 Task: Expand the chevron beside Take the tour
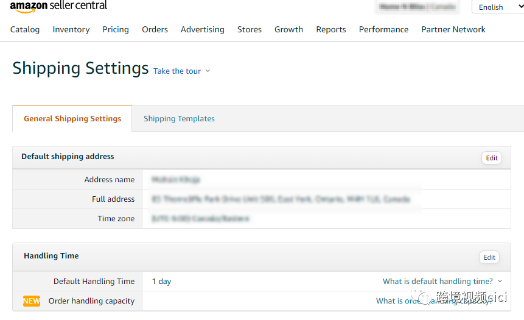tap(208, 71)
